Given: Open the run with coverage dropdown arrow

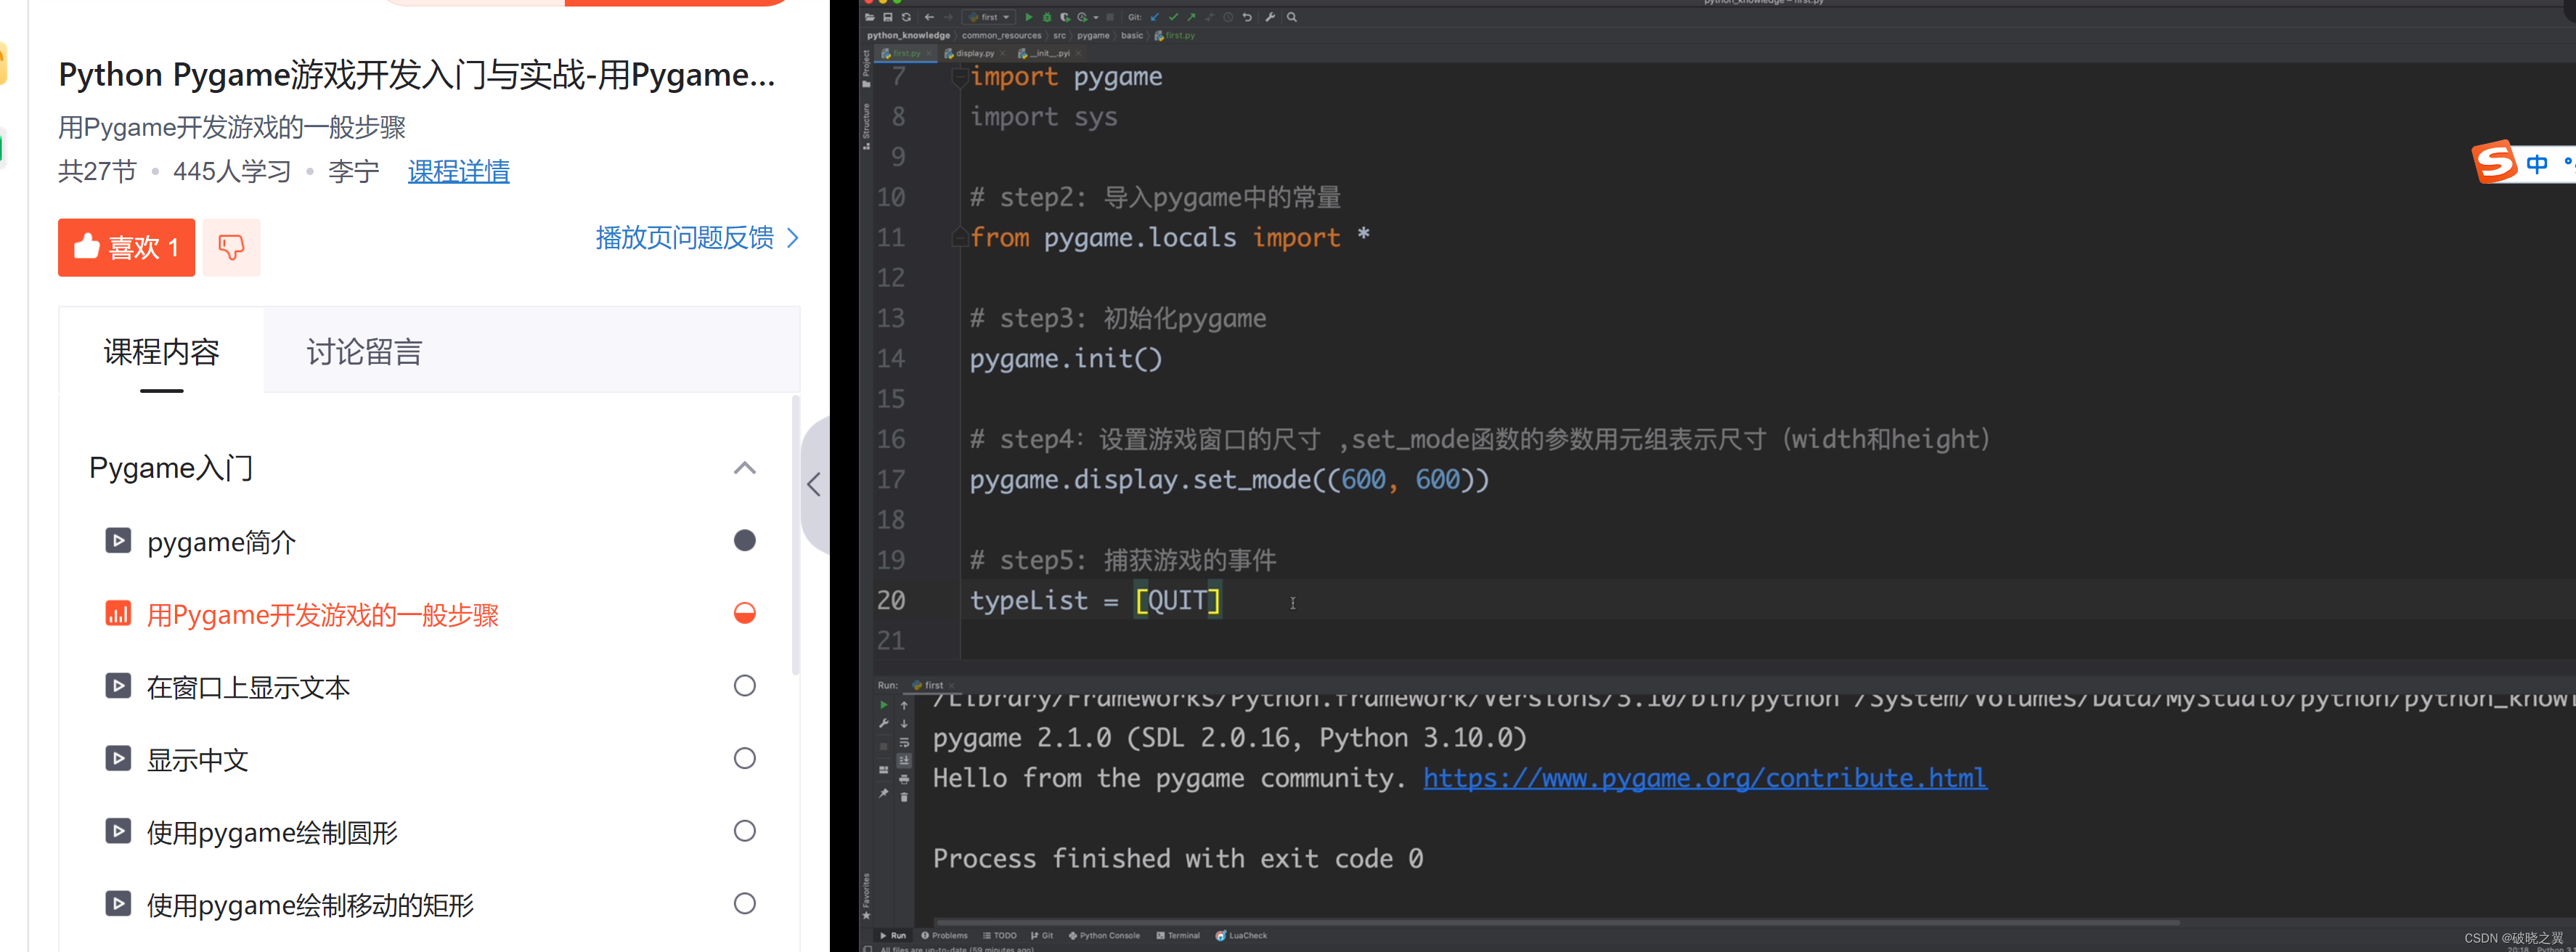Looking at the screenshot, I should pos(1096,17).
